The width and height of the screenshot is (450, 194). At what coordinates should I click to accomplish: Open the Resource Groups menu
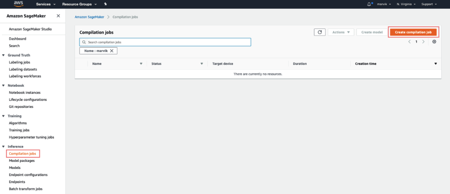point(80,4)
